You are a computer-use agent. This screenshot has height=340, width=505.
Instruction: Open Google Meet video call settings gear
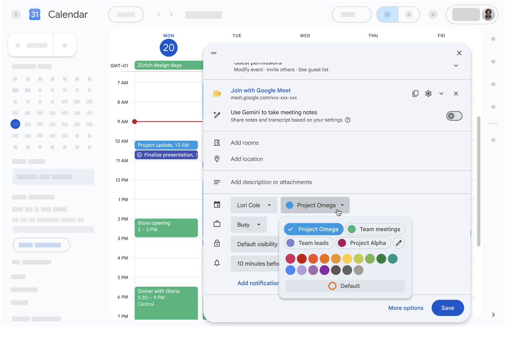[x=428, y=94]
